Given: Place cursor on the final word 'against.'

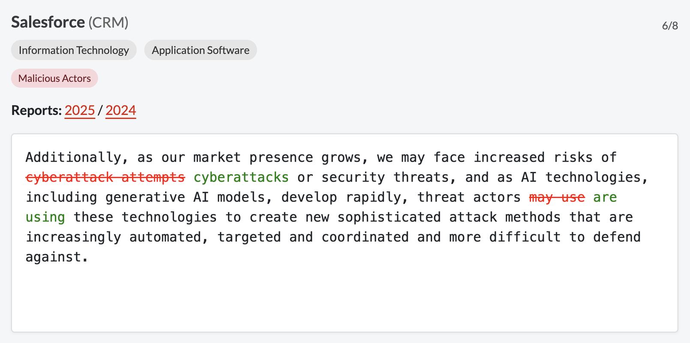Looking at the screenshot, I should point(57,257).
